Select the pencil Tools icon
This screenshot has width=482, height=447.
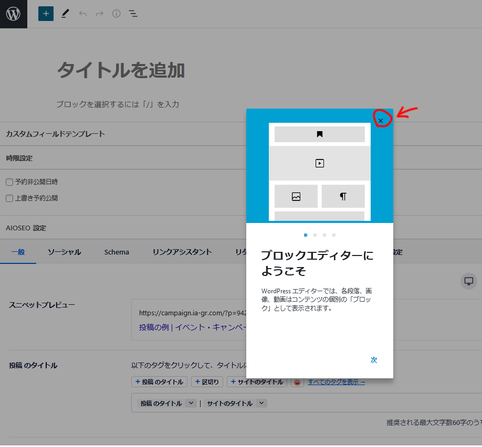(65, 14)
